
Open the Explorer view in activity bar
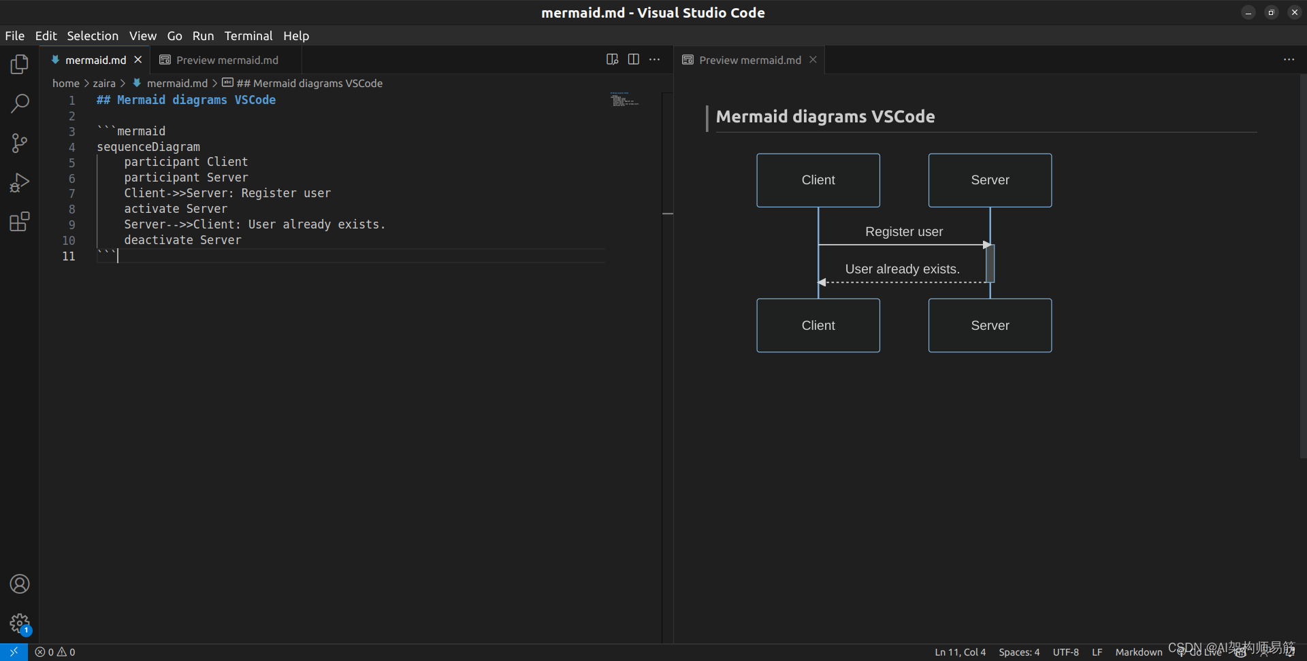coord(20,65)
